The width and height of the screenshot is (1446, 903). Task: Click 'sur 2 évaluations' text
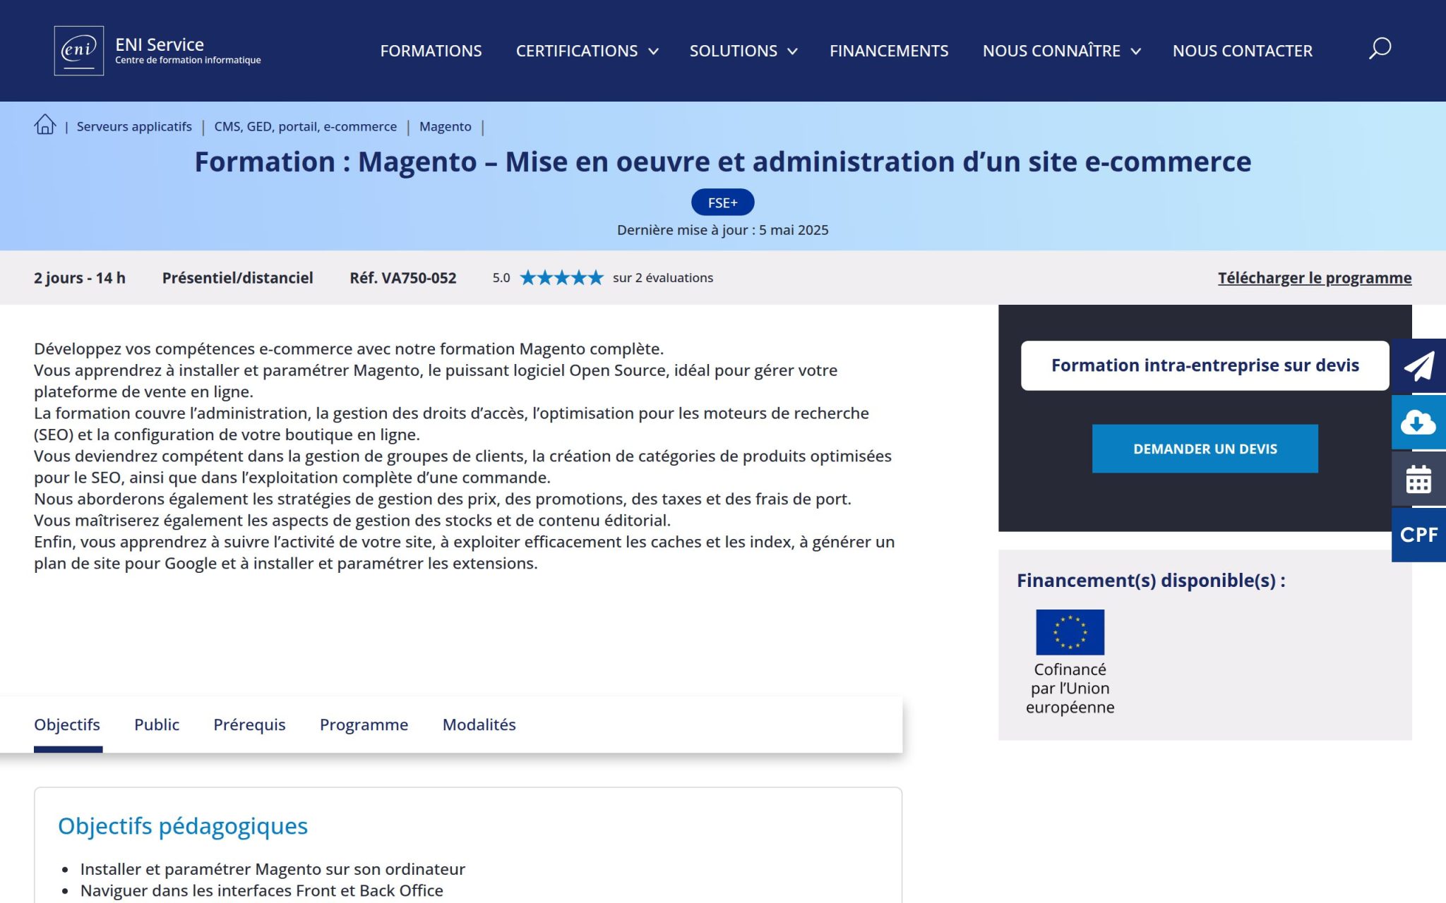tap(663, 278)
